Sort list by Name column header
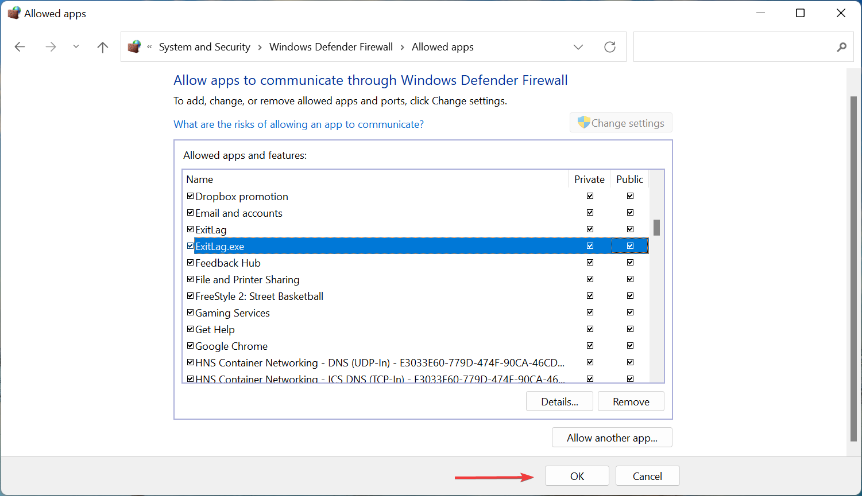The height and width of the screenshot is (496, 862). pos(376,179)
